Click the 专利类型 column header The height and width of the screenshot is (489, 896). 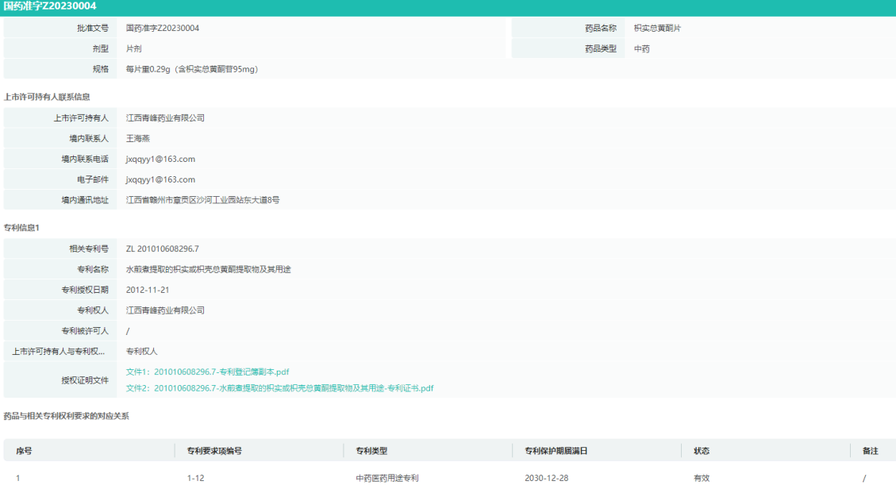point(371,451)
